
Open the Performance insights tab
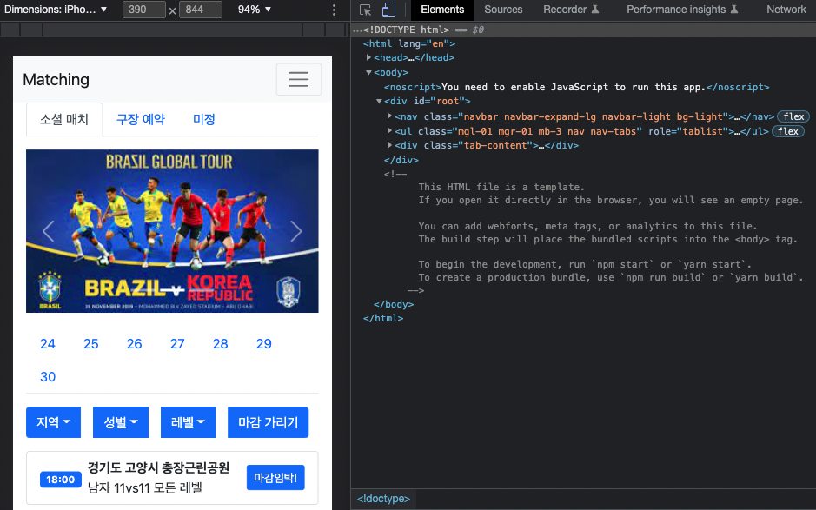pyautogui.click(x=682, y=10)
